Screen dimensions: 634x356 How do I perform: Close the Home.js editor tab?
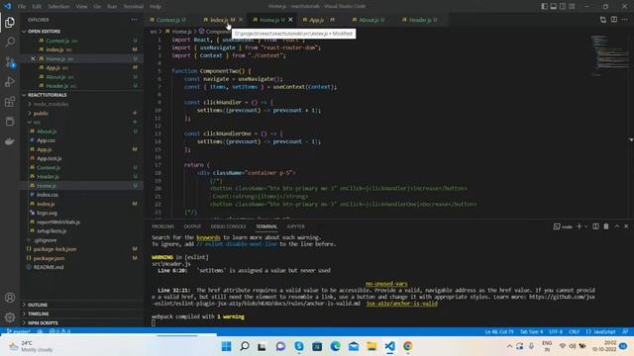(290, 20)
